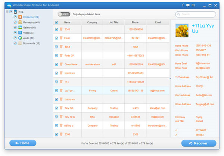Open Documents (16) in sidebar
Viewport: 224px width, 156px height.
32,43
